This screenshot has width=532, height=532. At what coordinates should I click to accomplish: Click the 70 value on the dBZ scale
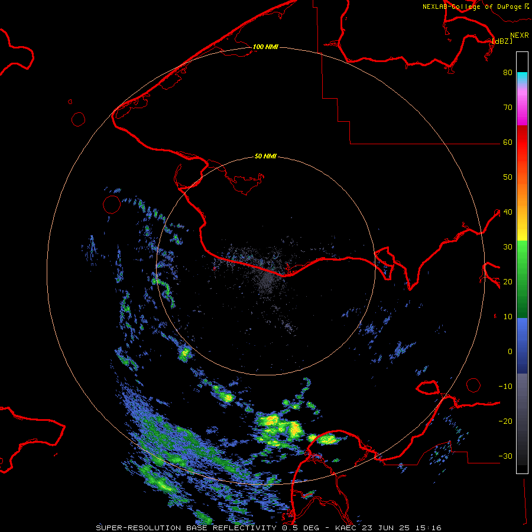pos(508,107)
